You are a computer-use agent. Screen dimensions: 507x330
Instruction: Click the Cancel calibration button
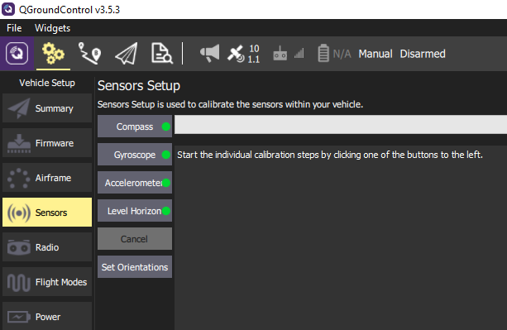[x=135, y=239]
